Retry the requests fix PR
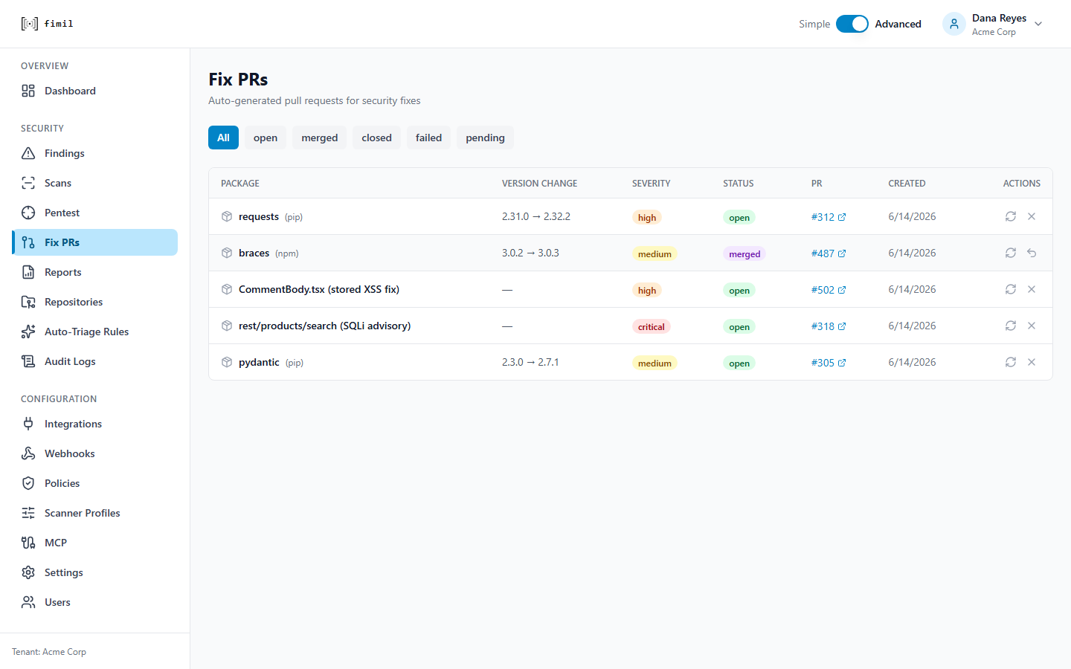1071x669 pixels. pyautogui.click(x=1011, y=216)
